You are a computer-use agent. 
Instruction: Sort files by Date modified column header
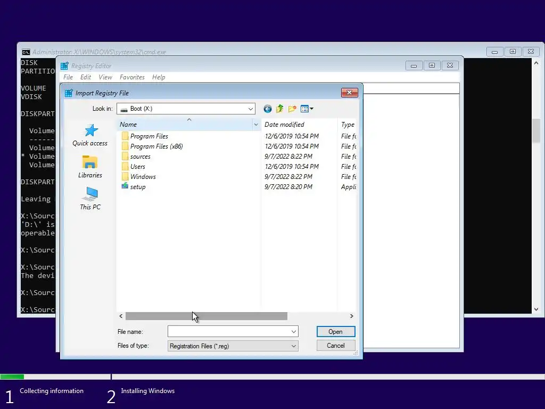click(x=299, y=125)
